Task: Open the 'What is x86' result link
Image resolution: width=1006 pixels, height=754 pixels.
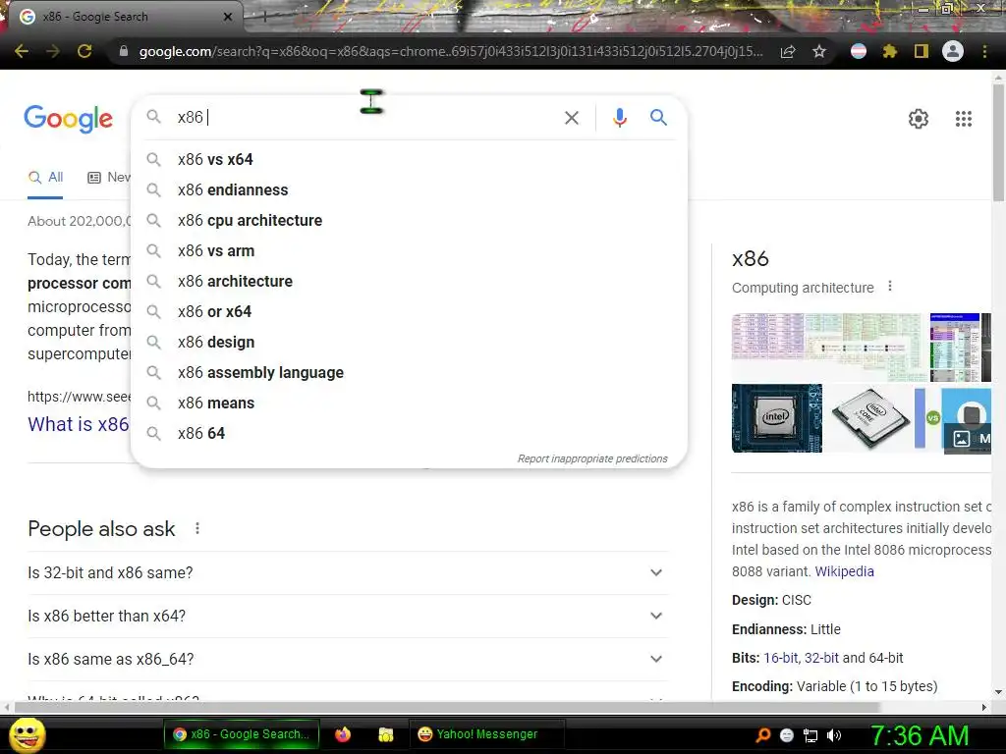Action: click(x=79, y=424)
